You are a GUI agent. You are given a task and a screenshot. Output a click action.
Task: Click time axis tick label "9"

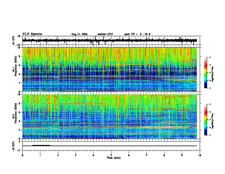point(182,155)
